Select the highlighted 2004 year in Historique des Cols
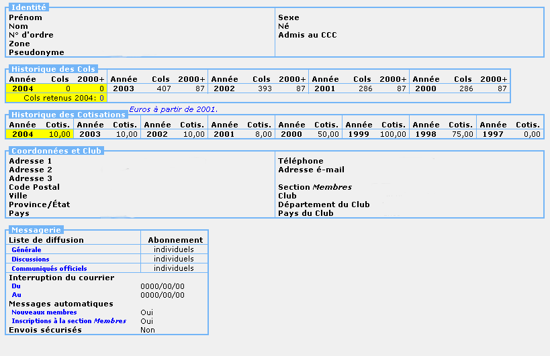The height and width of the screenshot is (356, 550). click(x=22, y=88)
